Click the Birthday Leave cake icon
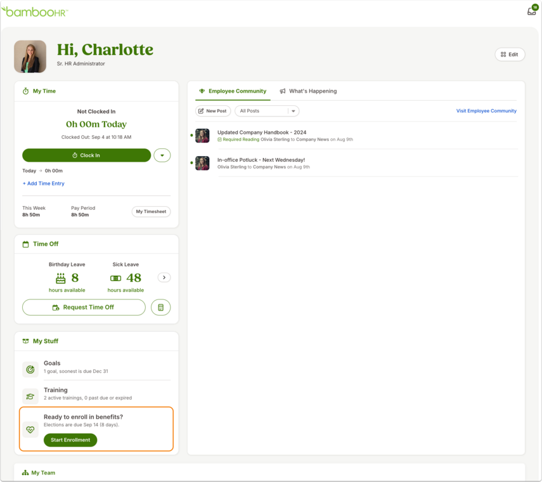 [60, 278]
